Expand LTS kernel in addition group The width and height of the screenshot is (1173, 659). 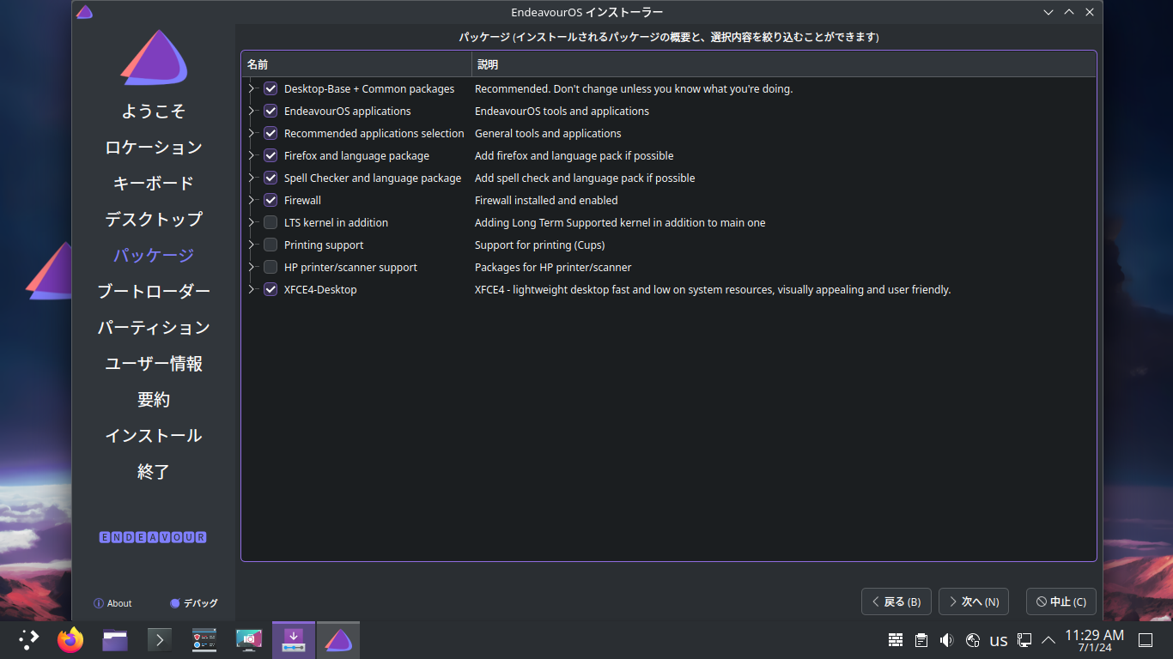click(252, 222)
